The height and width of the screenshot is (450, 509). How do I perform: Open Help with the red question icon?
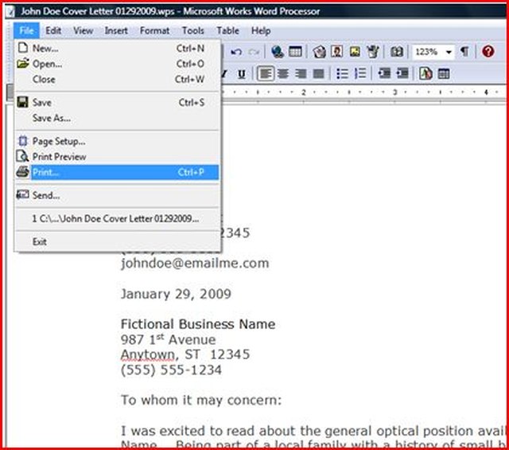tap(488, 52)
